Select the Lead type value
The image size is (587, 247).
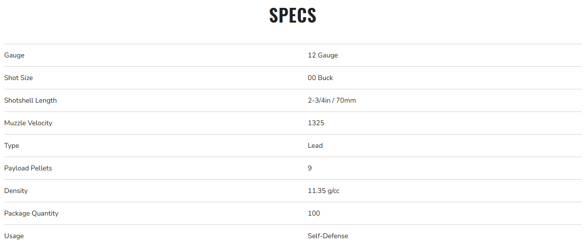click(x=315, y=146)
